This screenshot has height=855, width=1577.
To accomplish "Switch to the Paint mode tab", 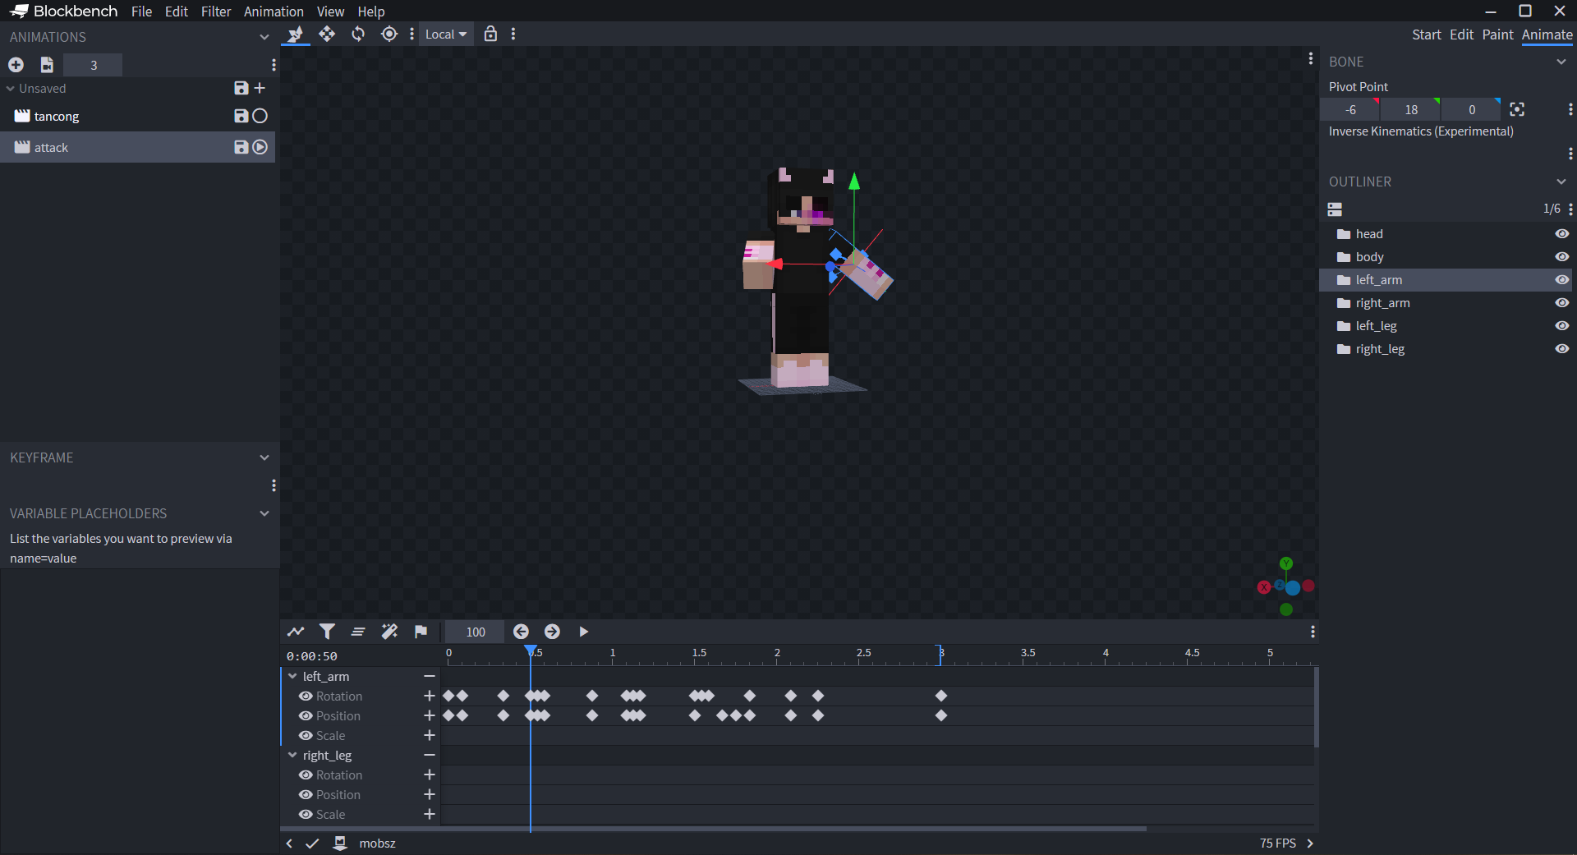I will pyautogui.click(x=1497, y=34).
